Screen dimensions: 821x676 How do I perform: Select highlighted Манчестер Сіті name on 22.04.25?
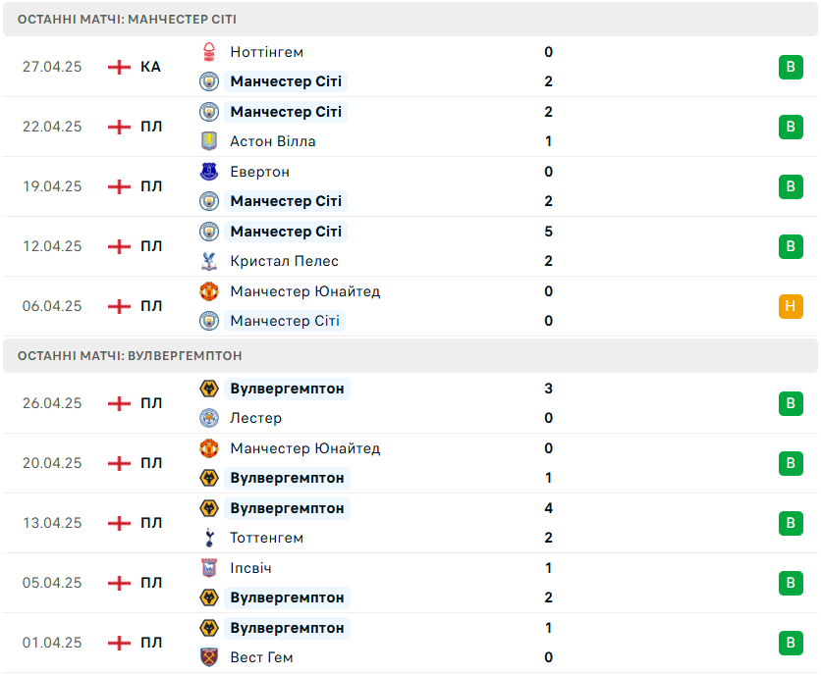[286, 112]
